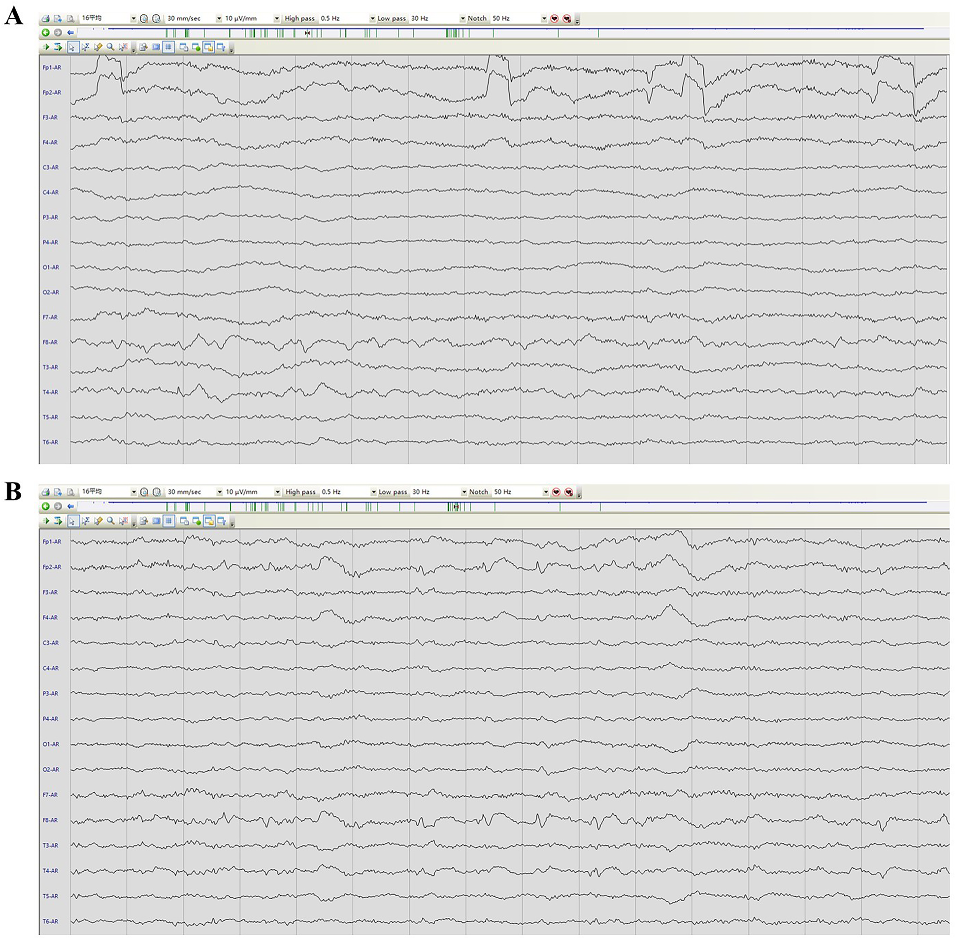This screenshot has width=957, height=939.
Task: Click the blue left arrow in panel B
Action: pyautogui.click(x=71, y=506)
